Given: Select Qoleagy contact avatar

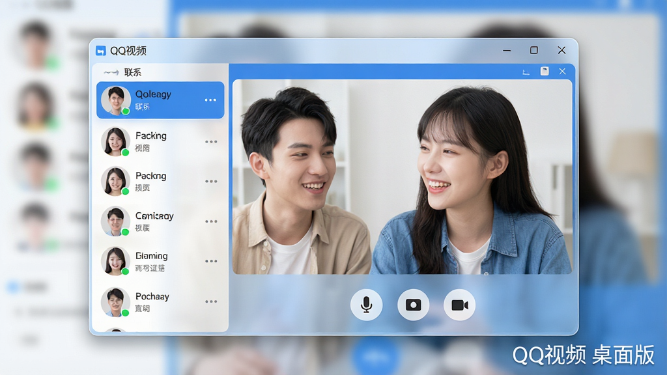Looking at the screenshot, I should click(x=116, y=100).
